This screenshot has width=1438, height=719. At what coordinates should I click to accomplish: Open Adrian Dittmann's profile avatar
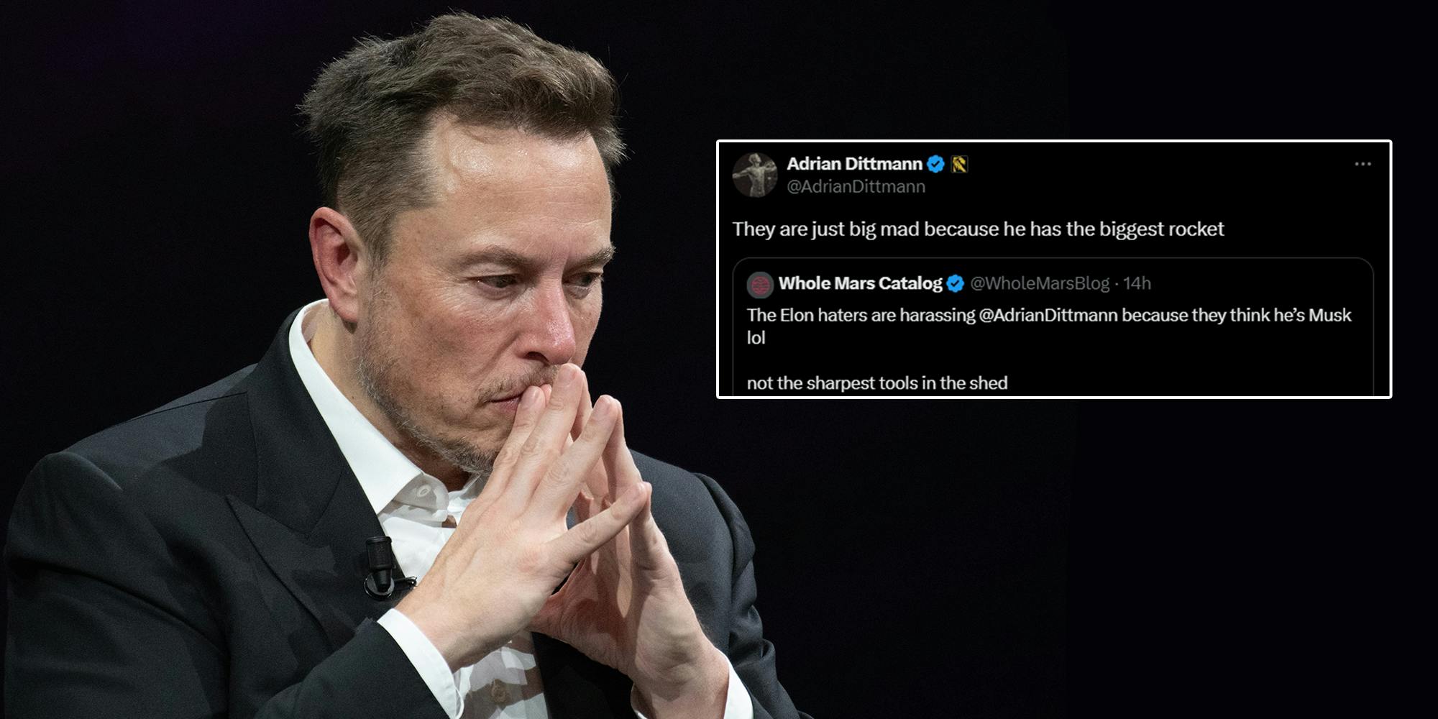coord(755,175)
